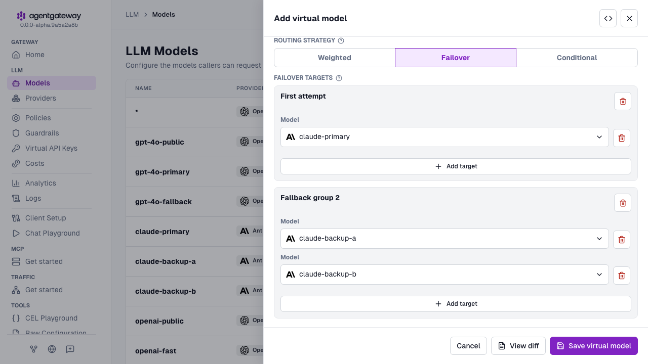Click gpt-4o-public in models table
Image resolution: width=648 pixels, height=364 pixels.
pyautogui.click(x=159, y=142)
